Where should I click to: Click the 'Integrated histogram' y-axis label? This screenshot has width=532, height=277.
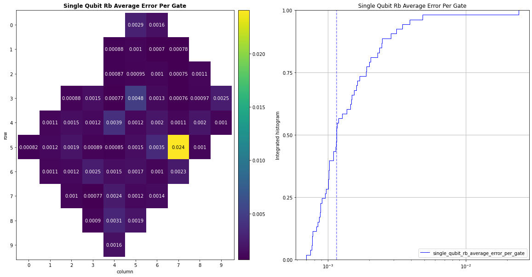[x=277, y=135]
